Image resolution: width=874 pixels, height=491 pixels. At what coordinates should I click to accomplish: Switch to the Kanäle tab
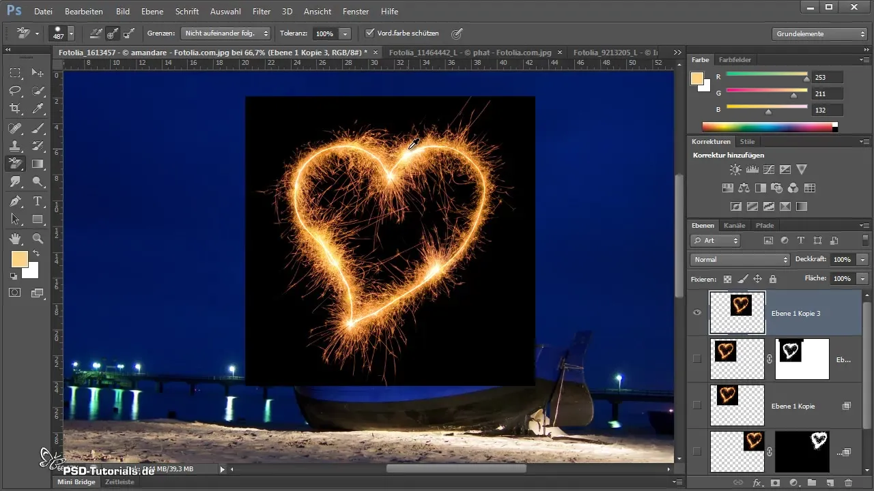735,225
